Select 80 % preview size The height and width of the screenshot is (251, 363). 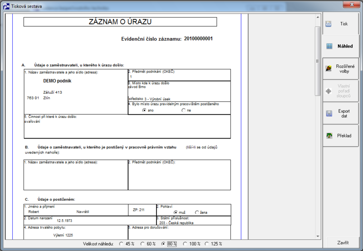[163, 244]
